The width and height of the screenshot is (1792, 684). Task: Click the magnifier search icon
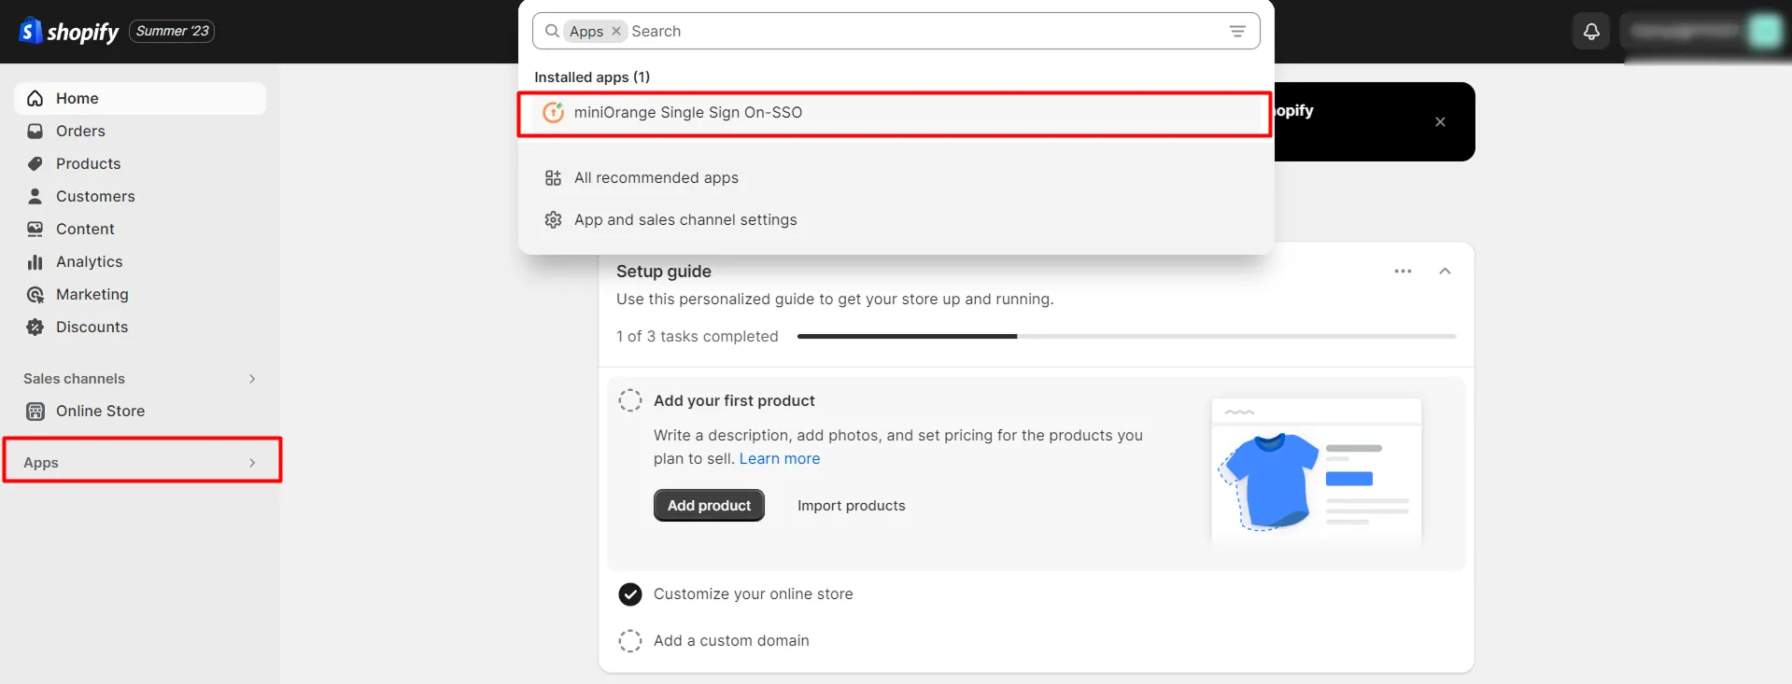(x=552, y=31)
